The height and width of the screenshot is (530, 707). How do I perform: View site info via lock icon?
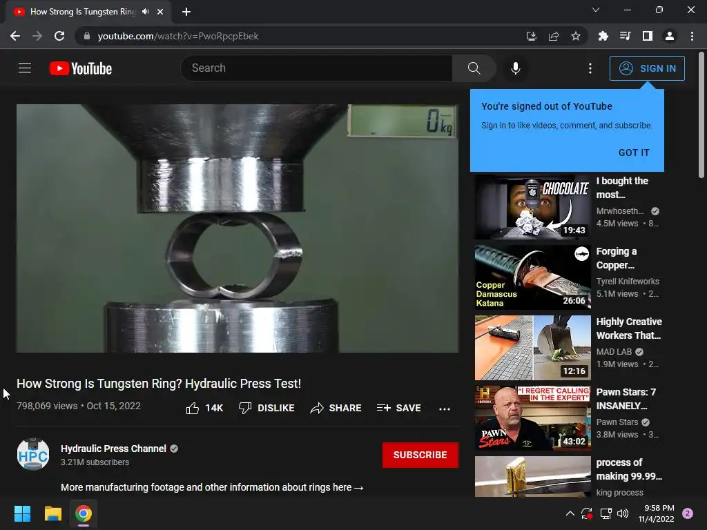87,36
